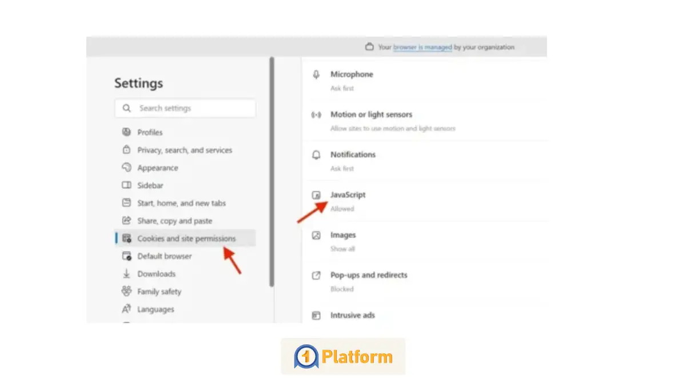
Task: Click the Intrusive ads icon
Action: click(316, 315)
